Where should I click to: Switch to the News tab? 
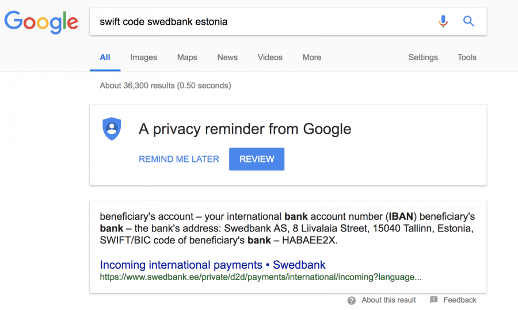point(227,57)
